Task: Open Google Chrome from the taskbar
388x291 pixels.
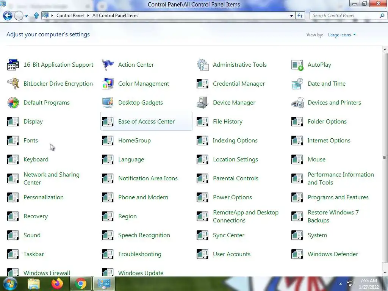Action: [80, 283]
